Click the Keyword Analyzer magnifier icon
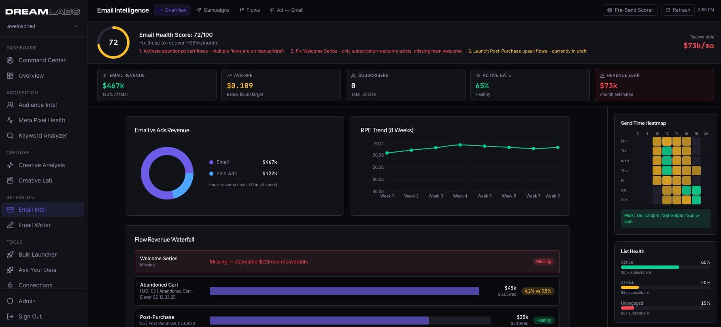The height and width of the screenshot is (327, 721). (10, 136)
